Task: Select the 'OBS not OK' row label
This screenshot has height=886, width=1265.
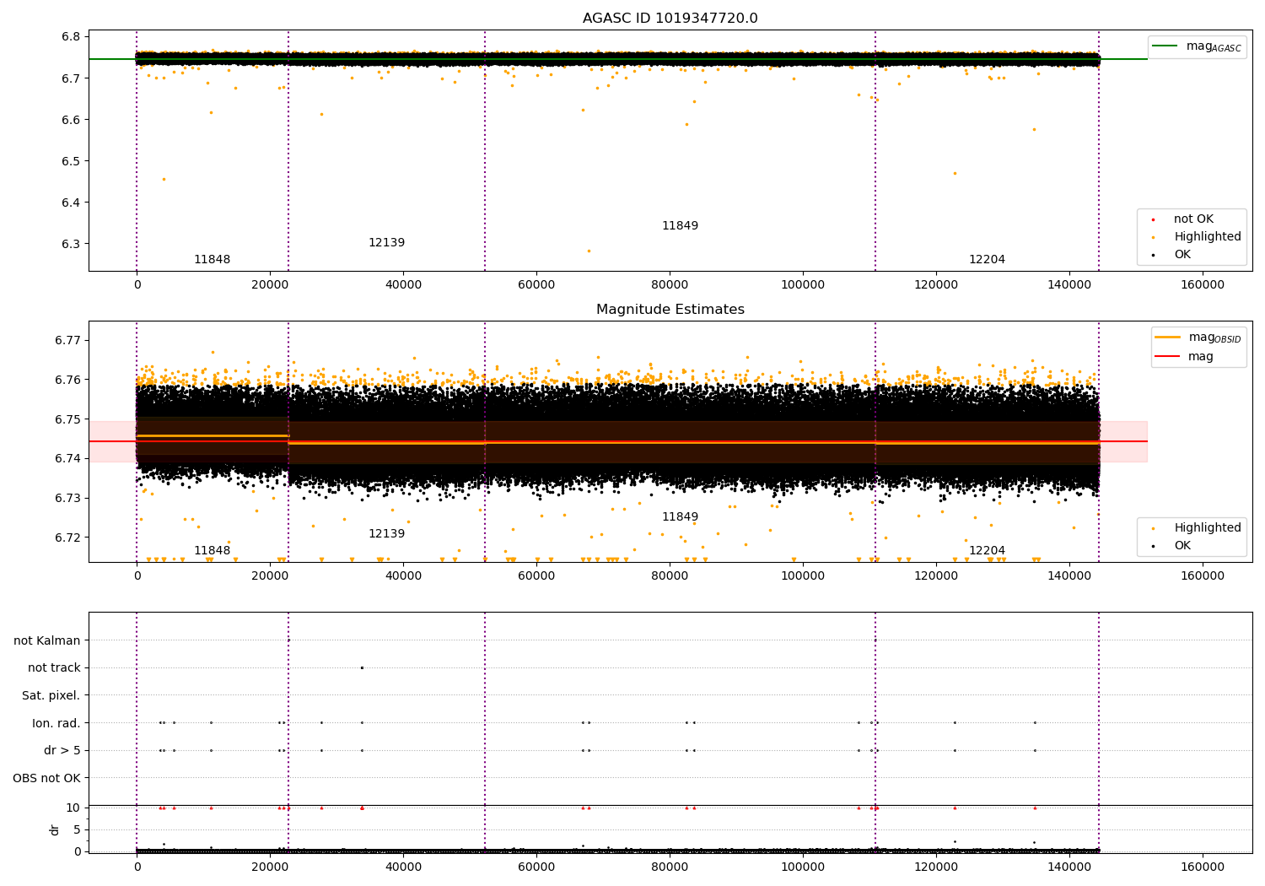Action: pos(46,778)
